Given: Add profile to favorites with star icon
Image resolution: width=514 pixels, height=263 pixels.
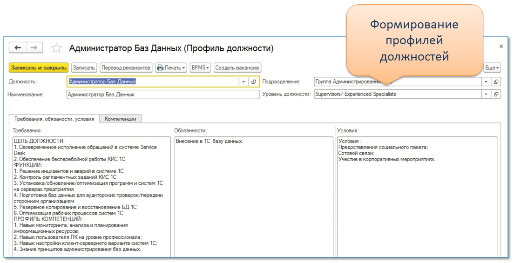Looking at the screenshot, I should (56, 48).
